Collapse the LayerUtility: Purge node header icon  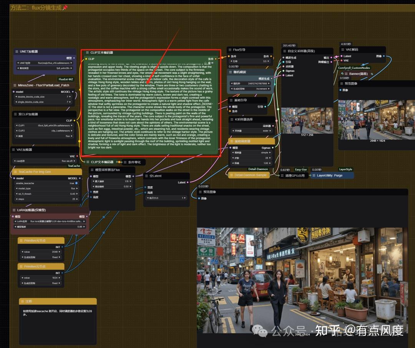(314, 176)
